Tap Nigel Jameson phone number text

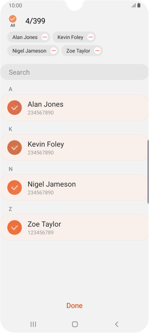(40, 193)
